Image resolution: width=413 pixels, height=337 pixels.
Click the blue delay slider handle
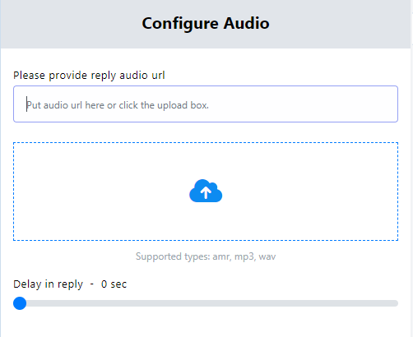coord(20,303)
